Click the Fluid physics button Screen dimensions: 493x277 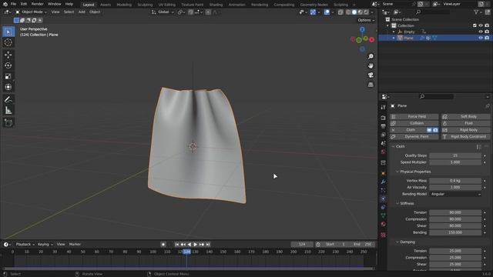coord(465,123)
